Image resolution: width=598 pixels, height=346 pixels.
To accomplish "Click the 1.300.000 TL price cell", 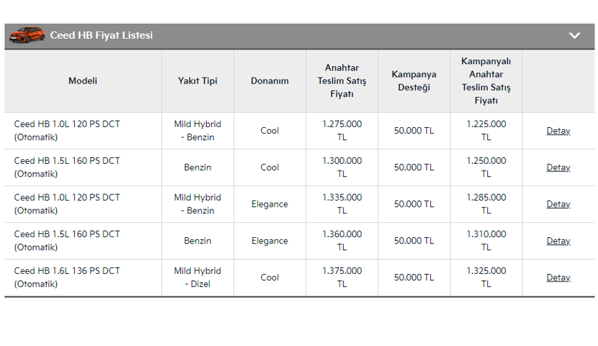I will coord(342,167).
